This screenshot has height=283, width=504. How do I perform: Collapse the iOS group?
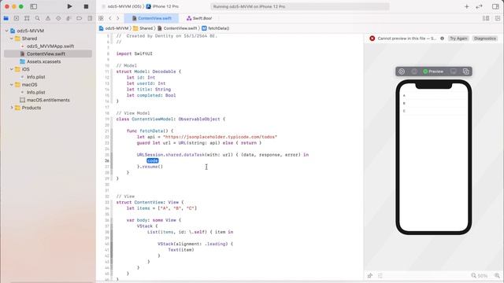12,69
